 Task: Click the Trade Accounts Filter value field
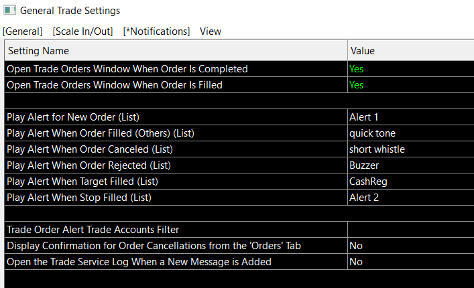409,230
